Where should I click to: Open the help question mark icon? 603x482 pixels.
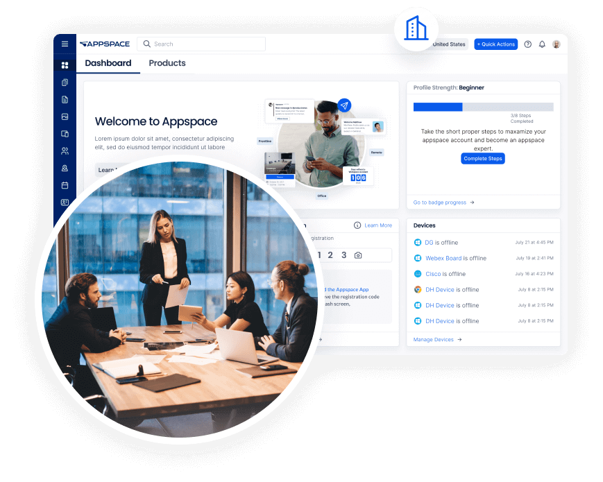(527, 44)
